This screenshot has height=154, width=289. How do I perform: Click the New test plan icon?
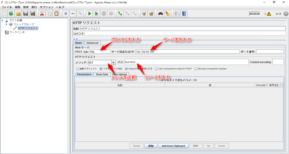tap(4, 14)
